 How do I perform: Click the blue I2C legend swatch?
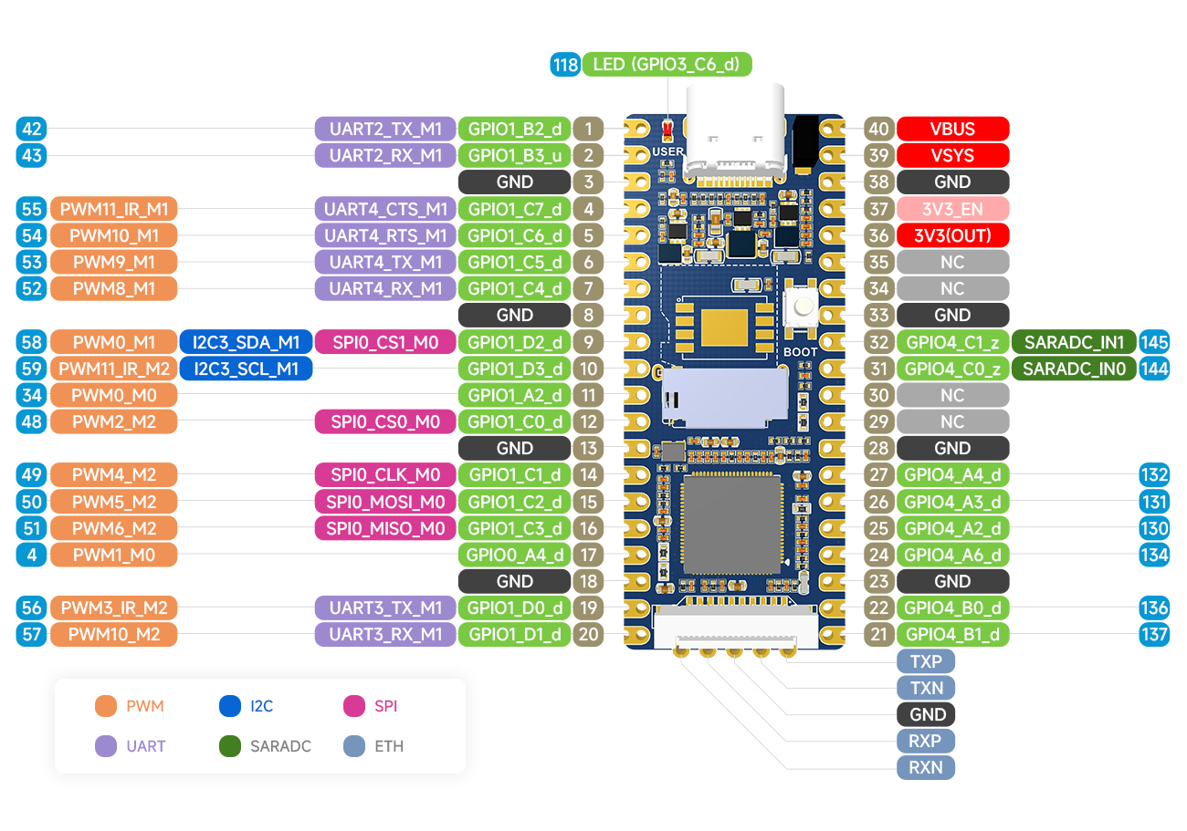(230, 706)
